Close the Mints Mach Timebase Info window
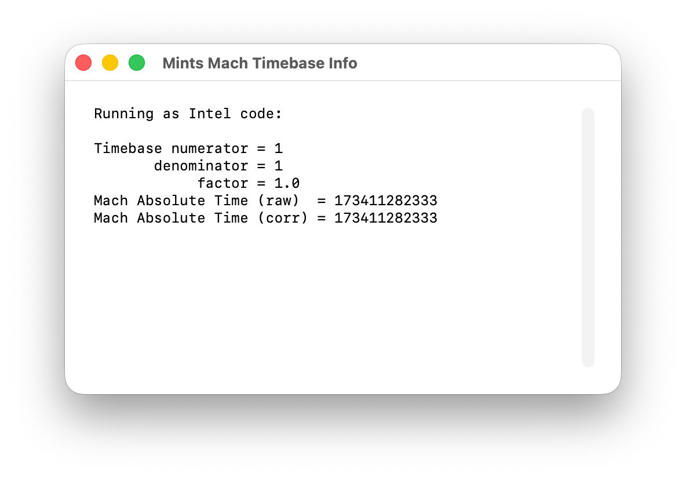The height and width of the screenshot is (480, 686). [x=83, y=63]
